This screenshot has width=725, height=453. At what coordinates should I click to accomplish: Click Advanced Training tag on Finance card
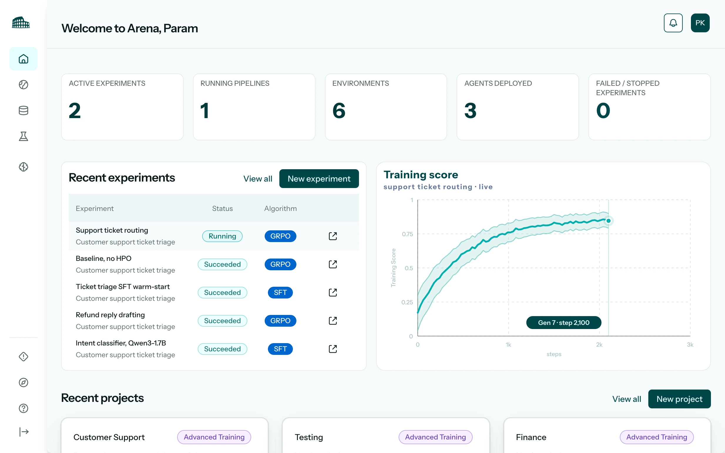coord(657,437)
